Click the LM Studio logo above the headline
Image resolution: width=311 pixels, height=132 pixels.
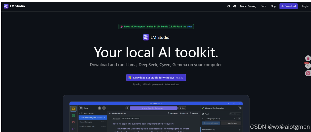pyautogui.click(x=156, y=37)
